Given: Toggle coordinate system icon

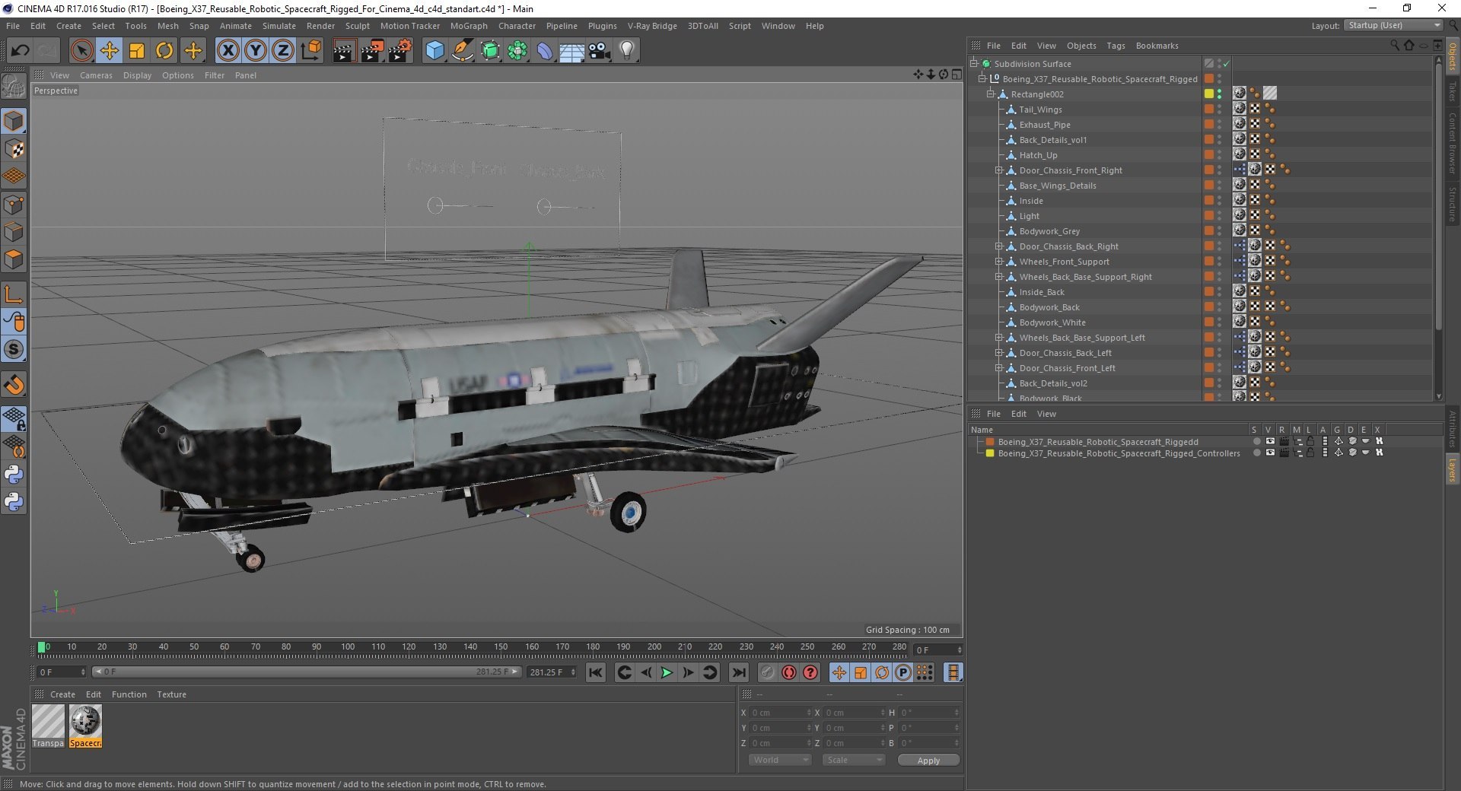Looking at the screenshot, I should pos(310,51).
